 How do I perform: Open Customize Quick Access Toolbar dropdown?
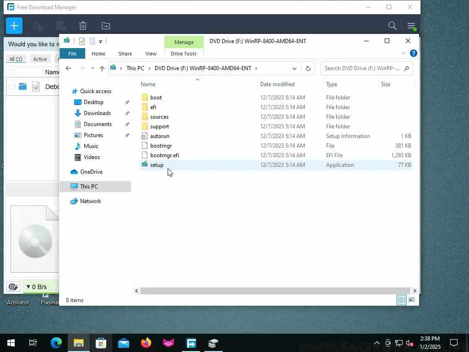coord(100,42)
